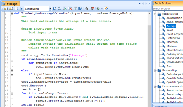Click the debug bug icon
Screen dimensions: 183x107
(98, 9)
